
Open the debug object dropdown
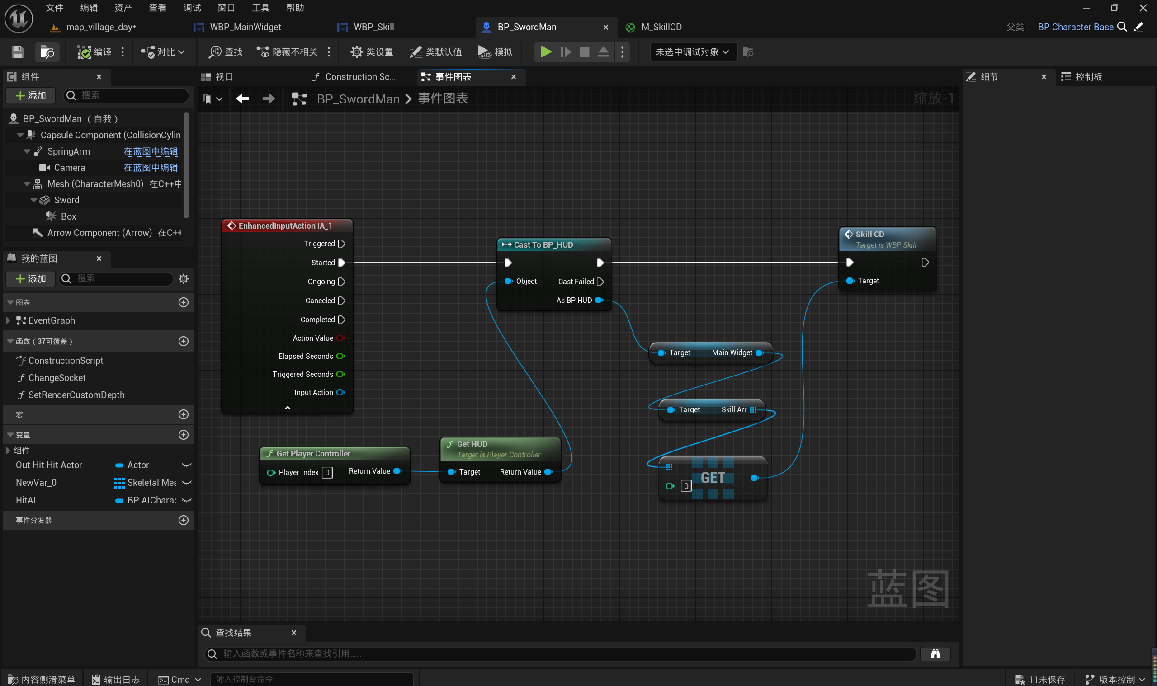pos(693,52)
